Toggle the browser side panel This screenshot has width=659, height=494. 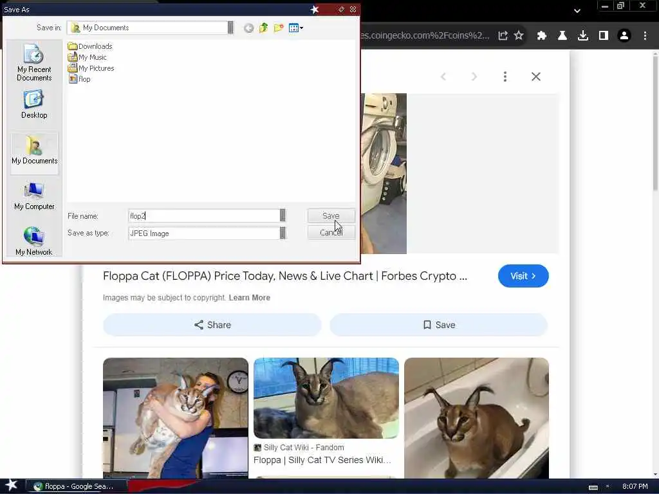tap(604, 36)
